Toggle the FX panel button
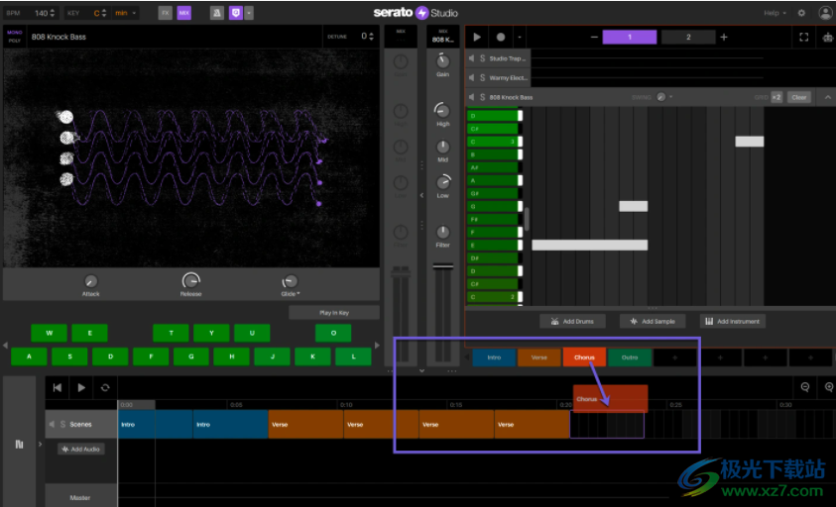Viewport: 836px width, 507px height. (166, 13)
